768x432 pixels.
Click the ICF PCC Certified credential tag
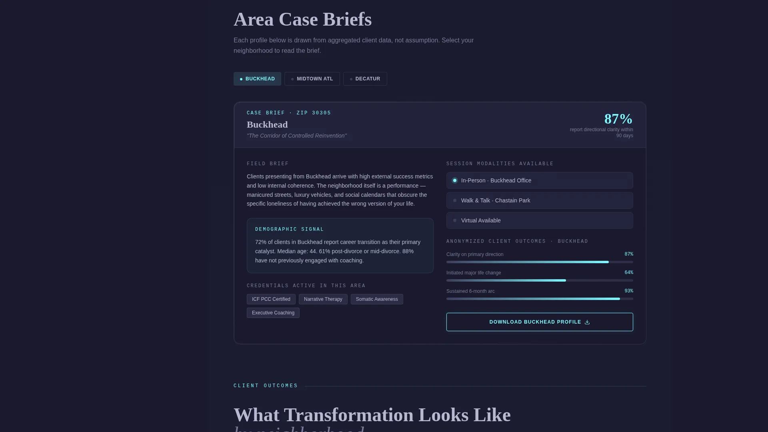coord(271,299)
